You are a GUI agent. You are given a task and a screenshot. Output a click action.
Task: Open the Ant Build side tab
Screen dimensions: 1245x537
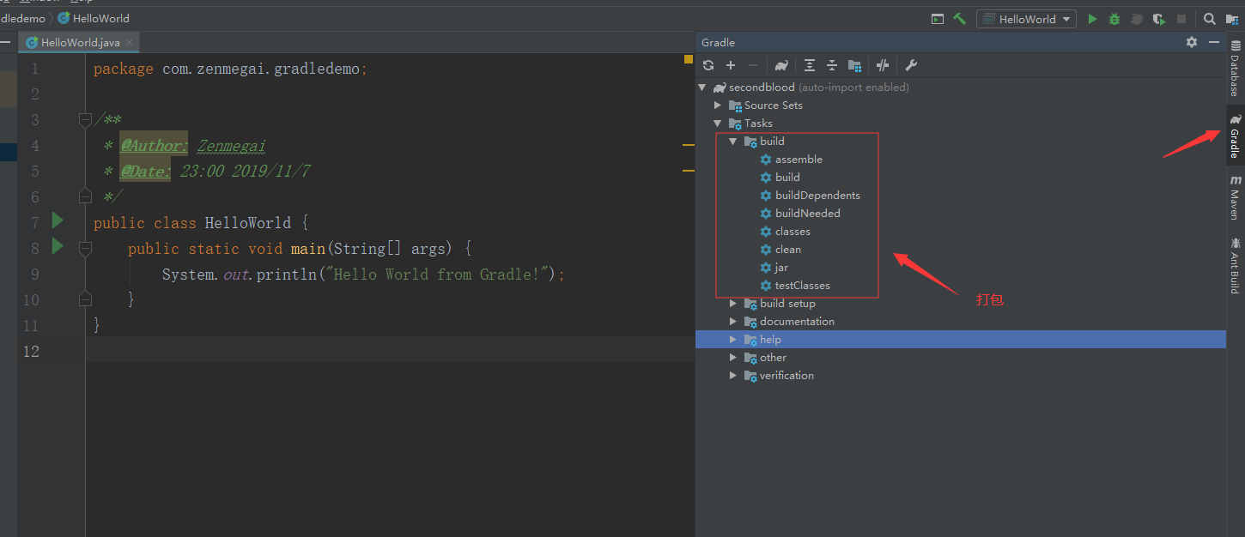coord(1235,266)
